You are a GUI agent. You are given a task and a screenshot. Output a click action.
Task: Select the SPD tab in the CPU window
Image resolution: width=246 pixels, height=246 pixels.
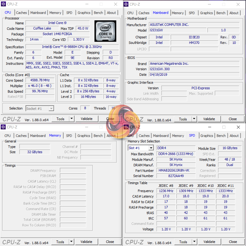click(69, 13)
